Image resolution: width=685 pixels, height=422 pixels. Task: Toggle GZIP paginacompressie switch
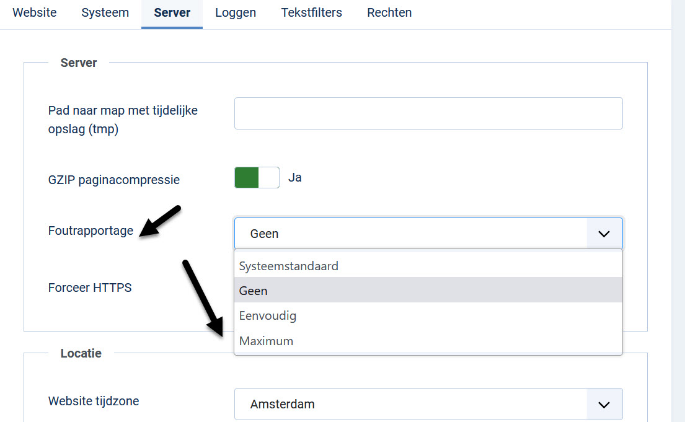[x=257, y=178]
